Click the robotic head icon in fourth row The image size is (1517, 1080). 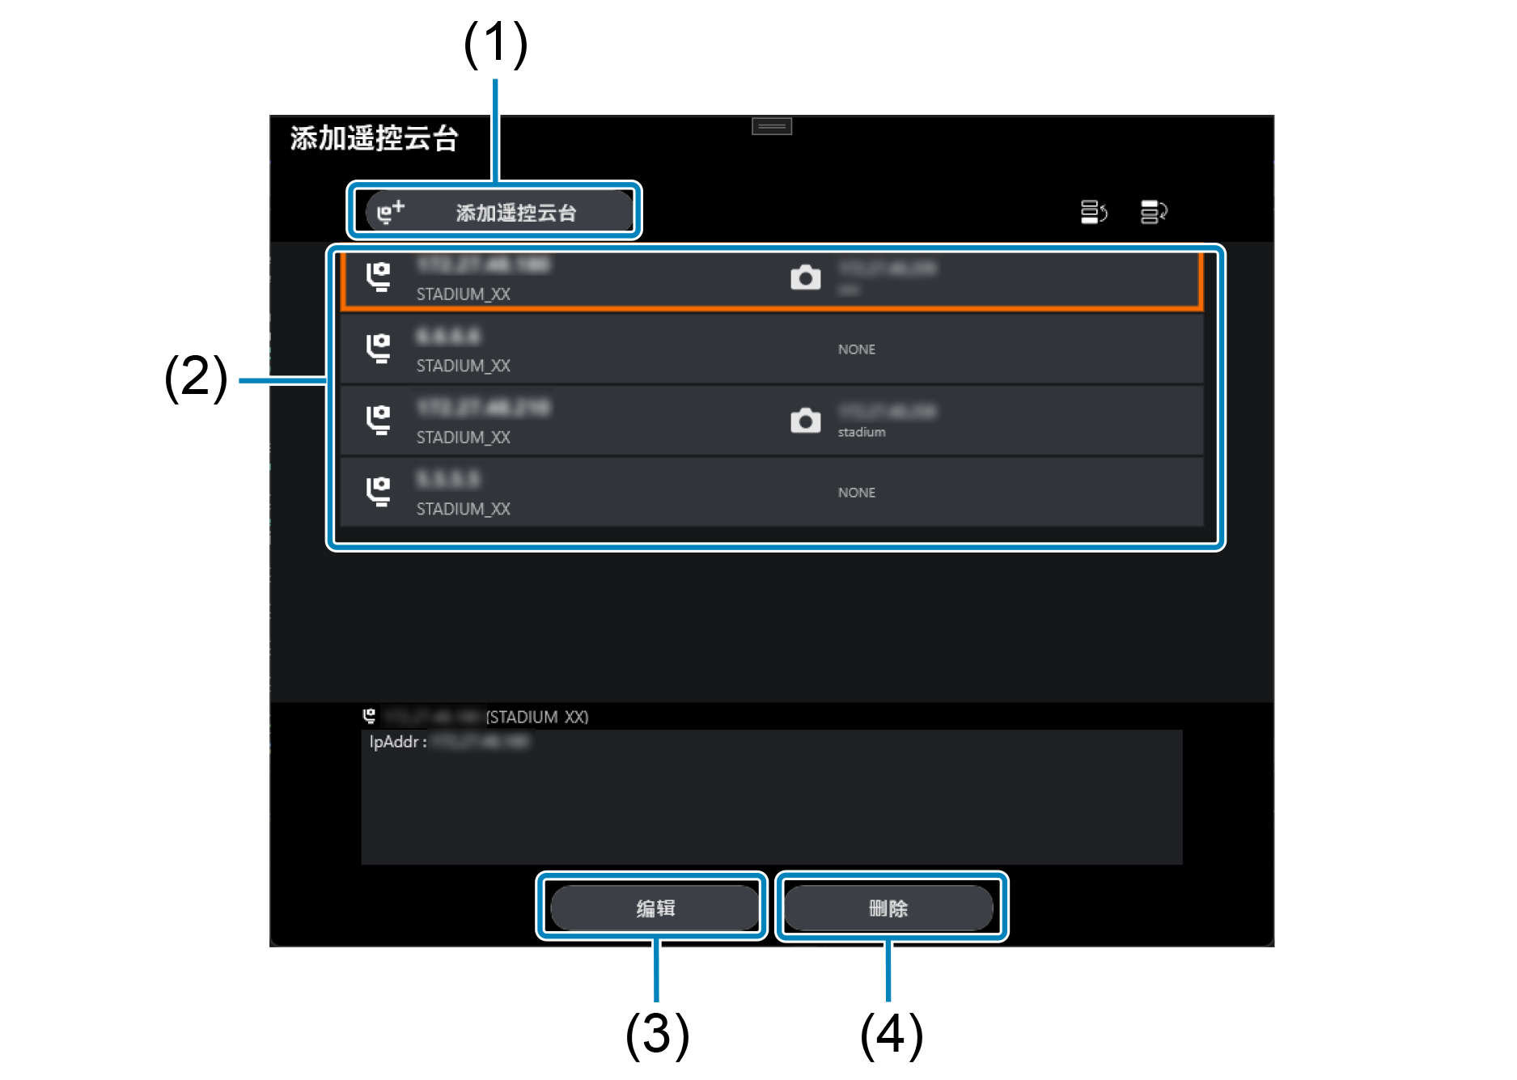[x=378, y=491]
